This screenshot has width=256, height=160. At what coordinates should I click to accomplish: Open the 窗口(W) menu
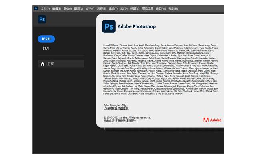point(161,9)
